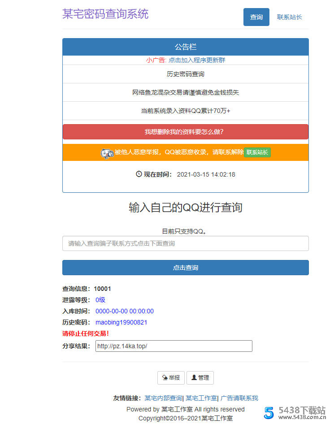Click the red 我想删除我的资料要怎么做 button

coord(185,132)
